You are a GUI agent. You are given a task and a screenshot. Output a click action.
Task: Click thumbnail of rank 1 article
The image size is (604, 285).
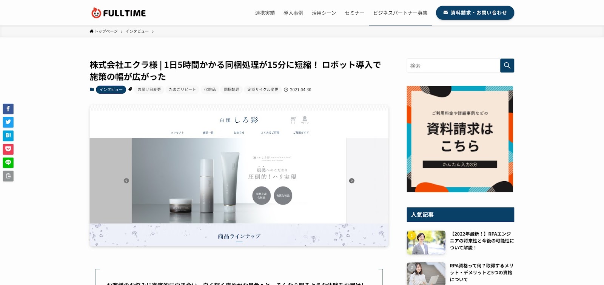[426, 242]
